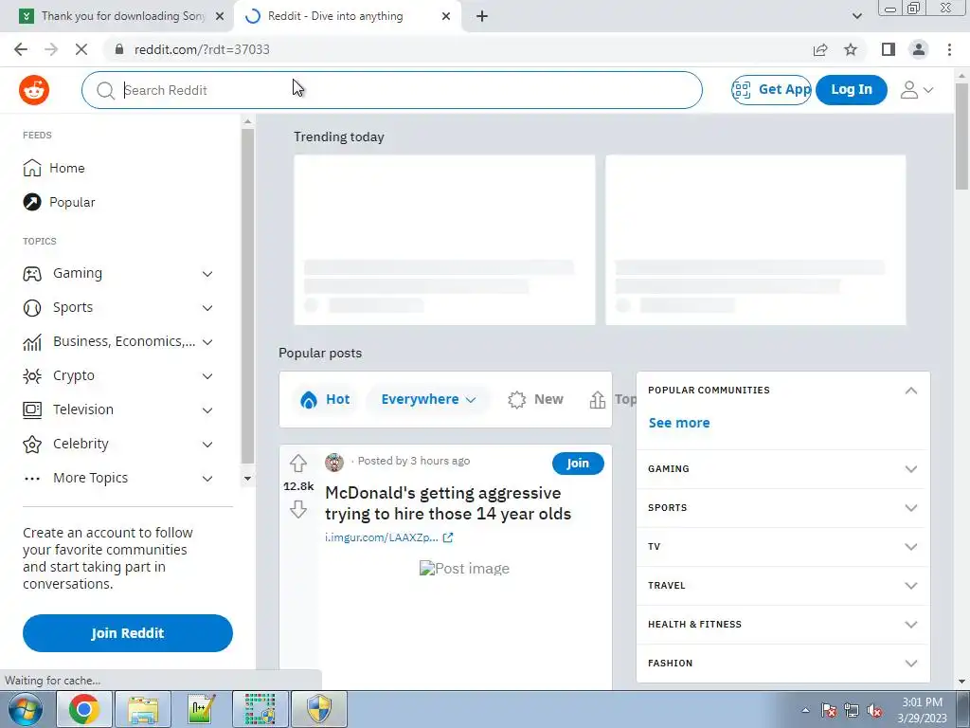This screenshot has height=728, width=970.
Task: Click the Home feed house icon
Action: 32,168
